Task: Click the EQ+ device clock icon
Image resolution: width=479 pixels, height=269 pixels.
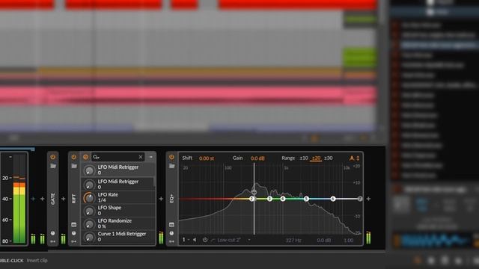Action: point(171,233)
